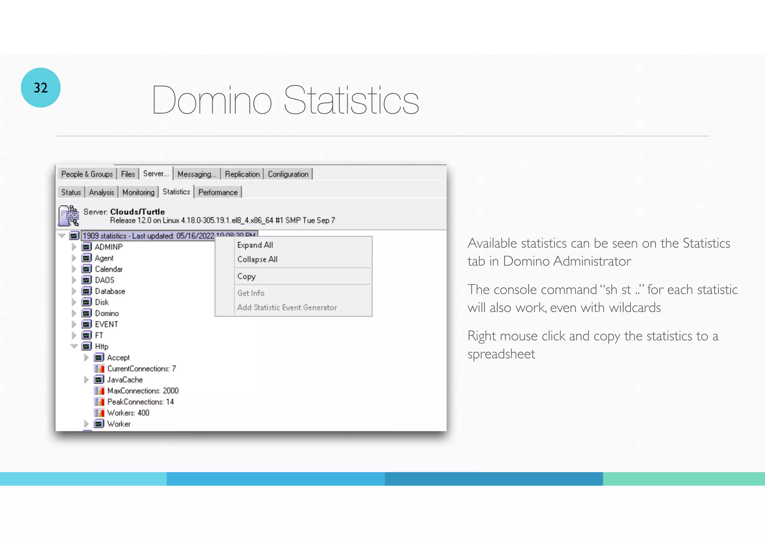Switch to the Files tab
This screenshot has width=765, height=540.
[128, 174]
